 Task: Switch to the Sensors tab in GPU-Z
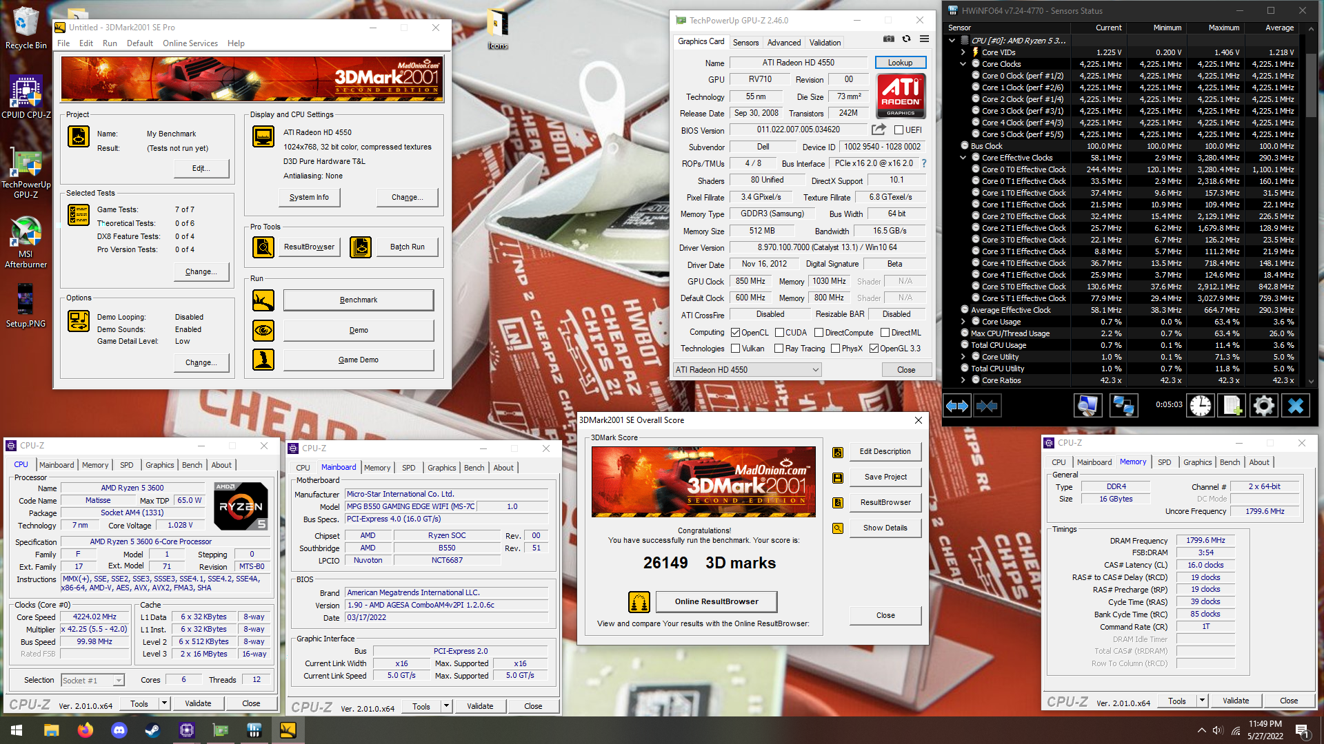click(x=745, y=43)
